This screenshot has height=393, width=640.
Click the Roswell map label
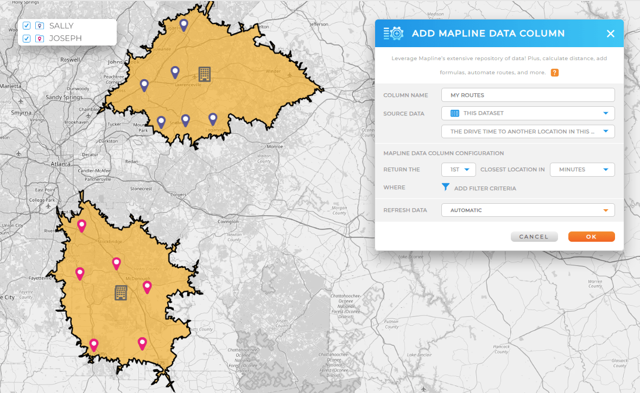(x=70, y=60)
